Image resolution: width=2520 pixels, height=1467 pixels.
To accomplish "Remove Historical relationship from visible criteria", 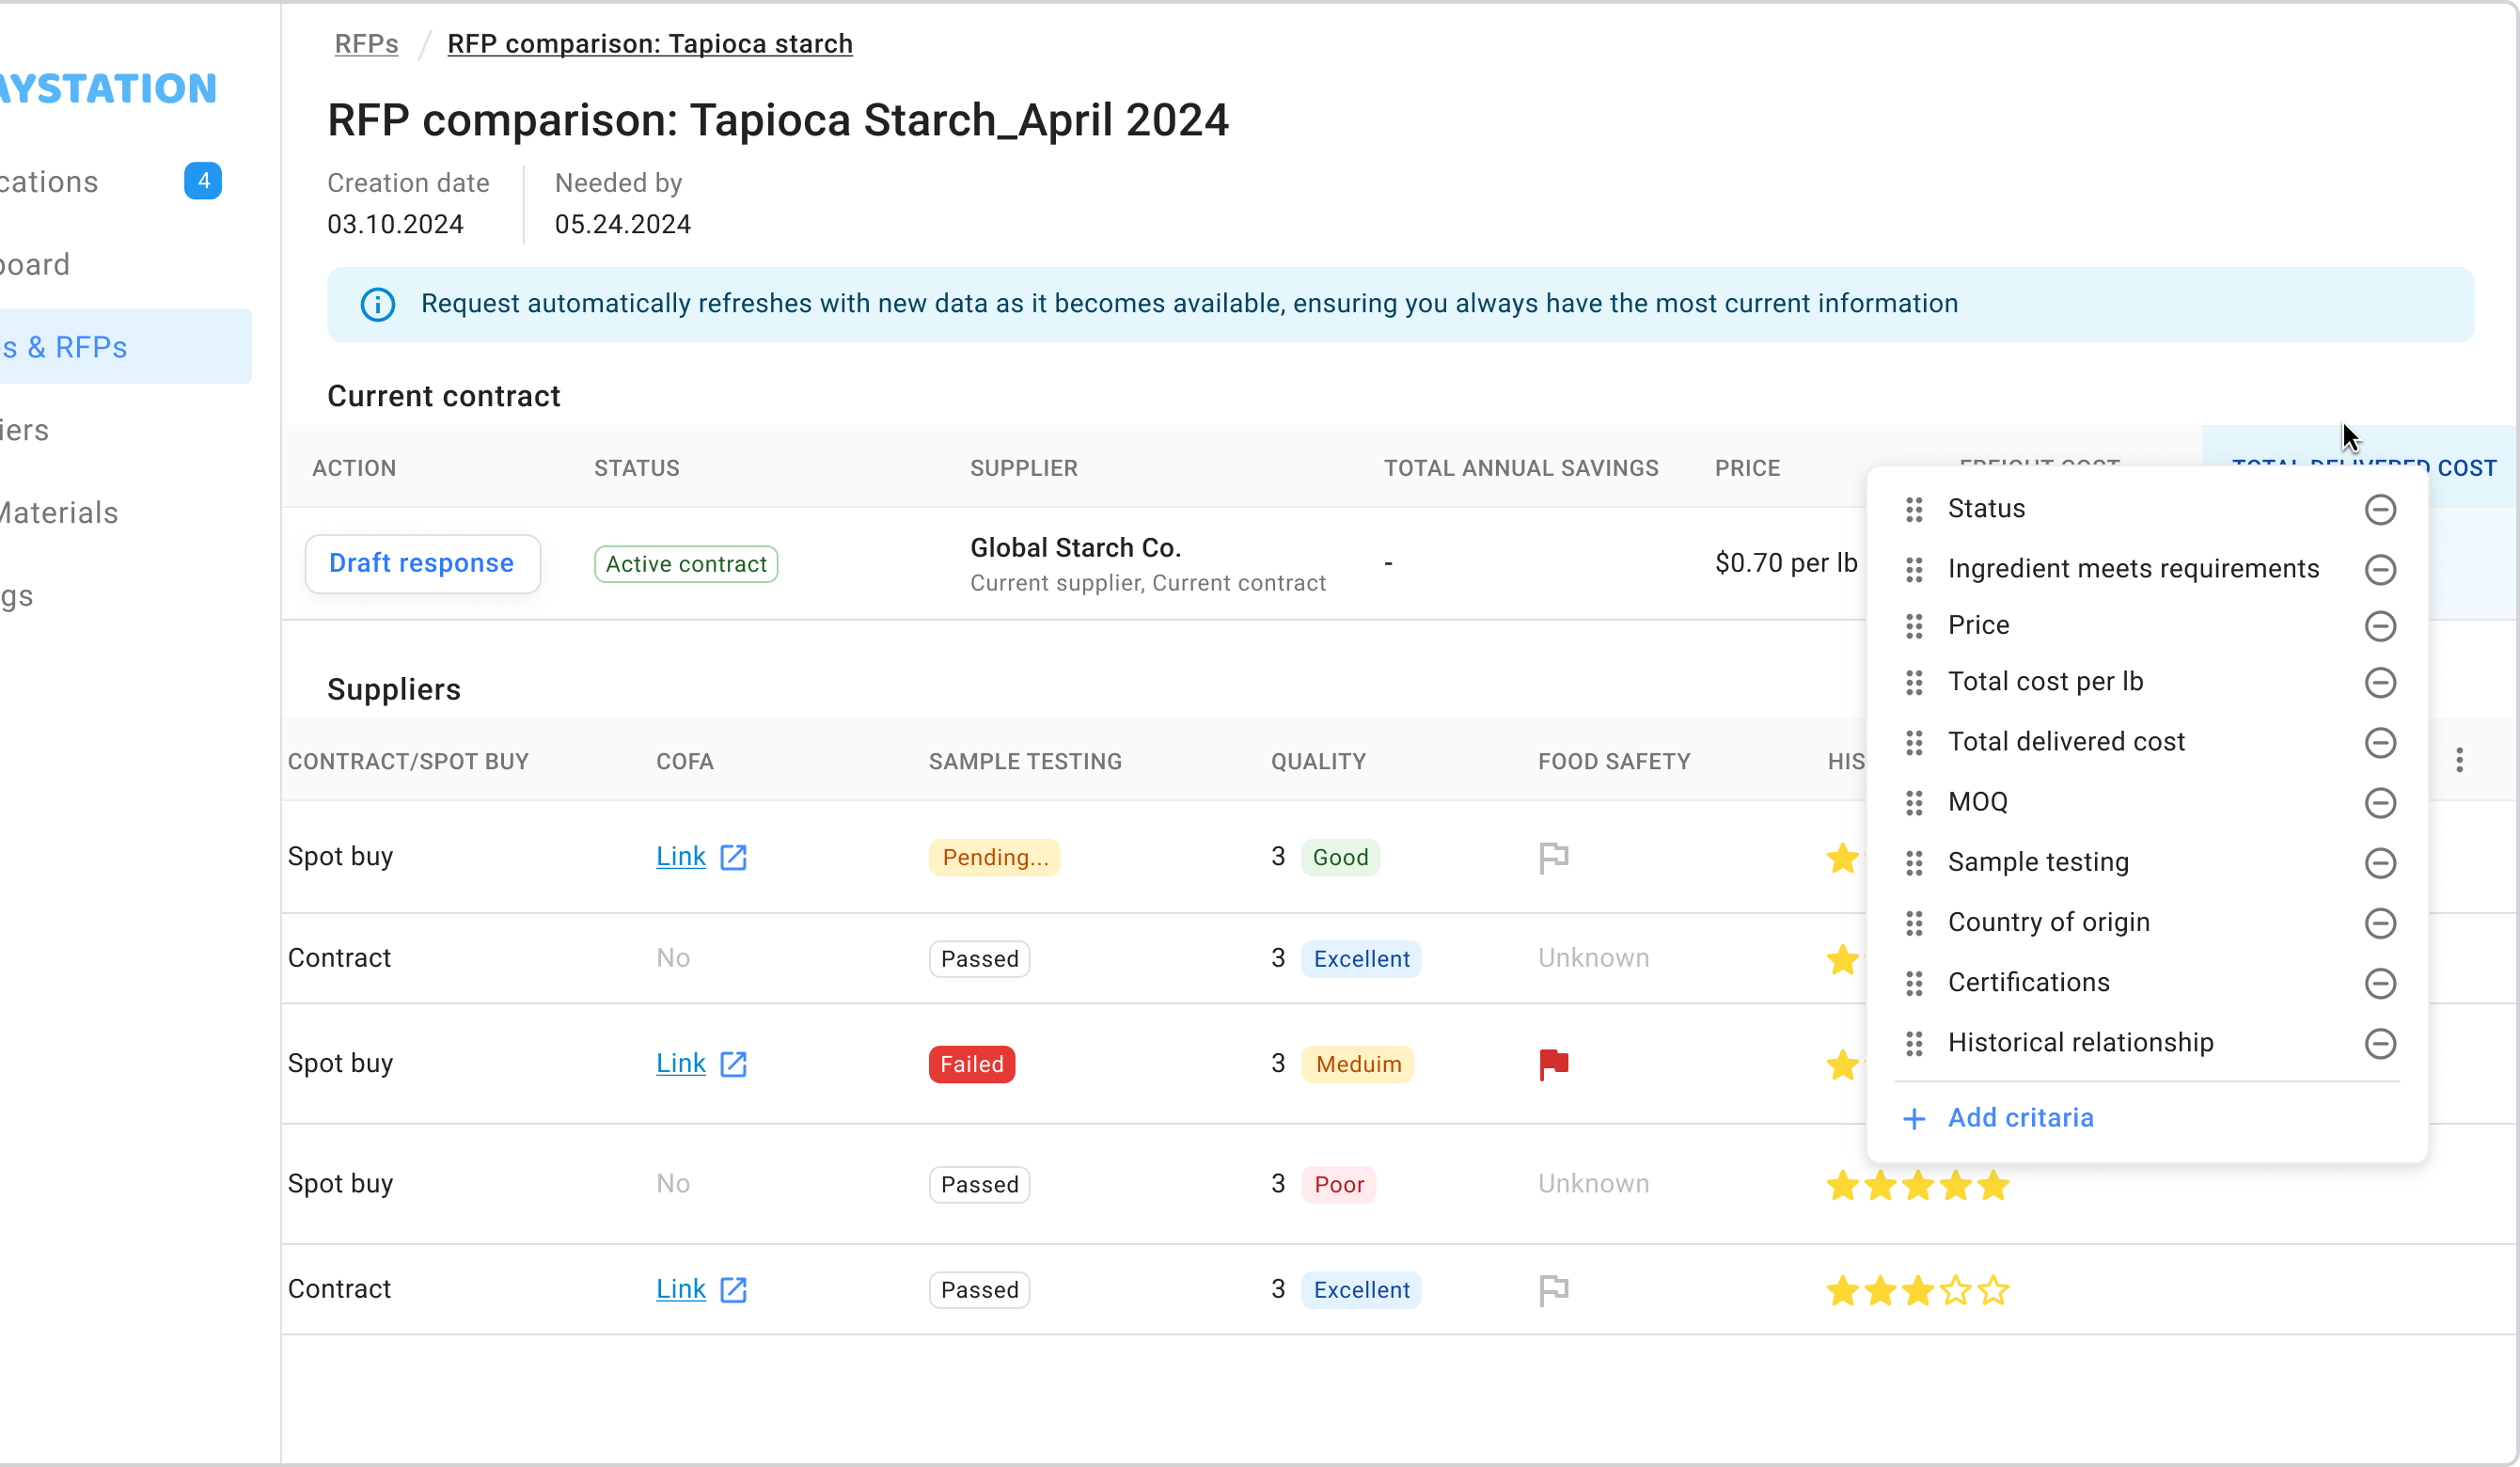I will pyautogui.click(x=2380, y=1044).
